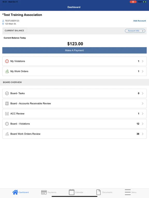
Task: Open the Account Info pill button
Action: 135,31
